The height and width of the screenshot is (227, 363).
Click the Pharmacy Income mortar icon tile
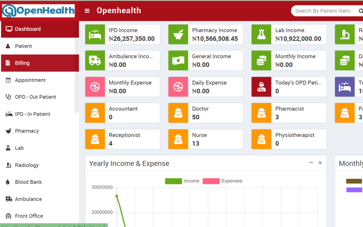point(178,35)
